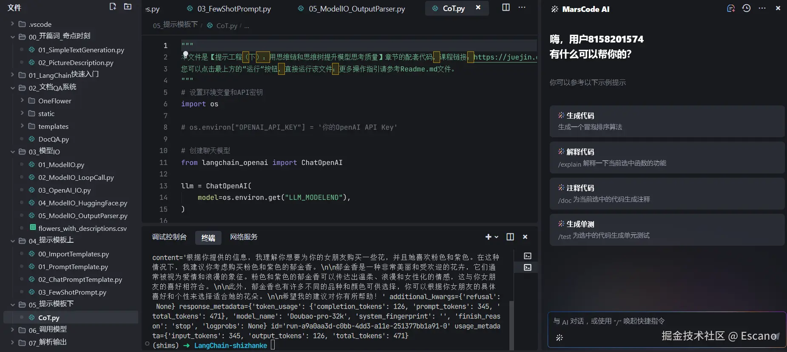Screen dimensions: 787x352
Task: Open the 网络服务 panel tab
Action: click(x=244, y=237)
